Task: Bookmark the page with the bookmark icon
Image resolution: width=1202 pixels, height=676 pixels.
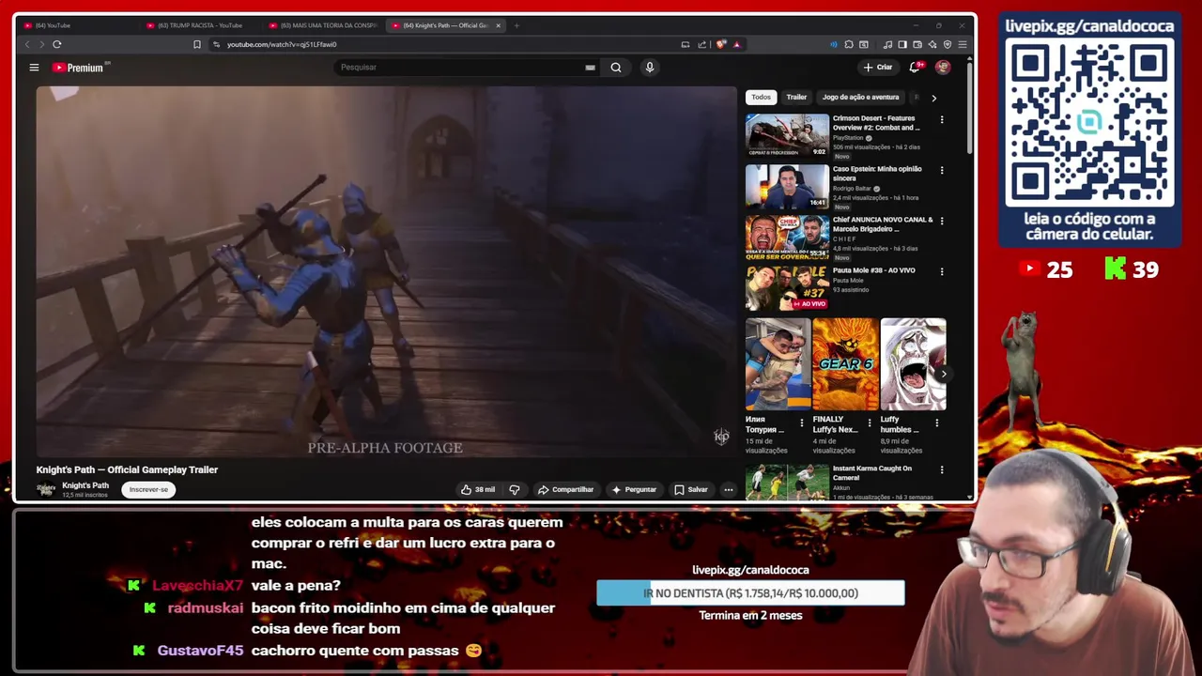Action: coord(196,44)
